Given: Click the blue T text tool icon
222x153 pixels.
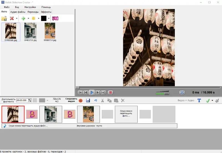Looking at the screenshot, I should click(199, 101).
